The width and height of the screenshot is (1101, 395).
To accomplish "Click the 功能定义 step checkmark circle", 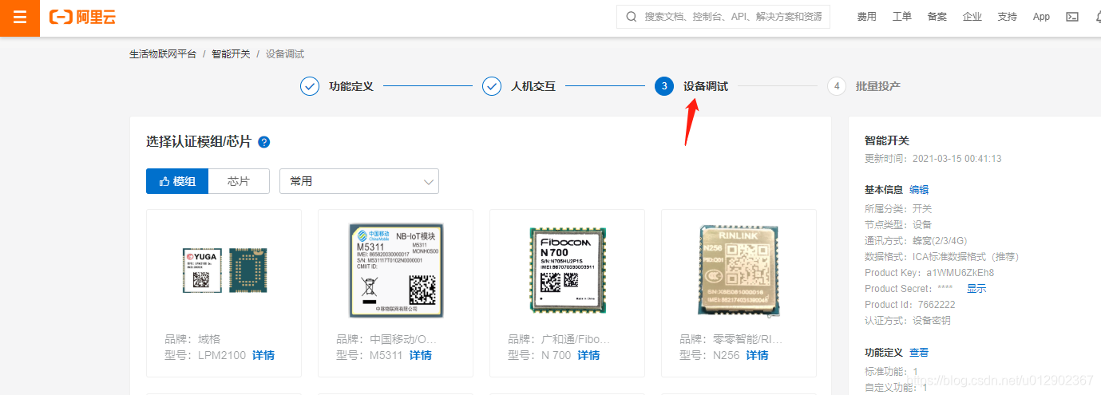I will (x=310, y=86).
